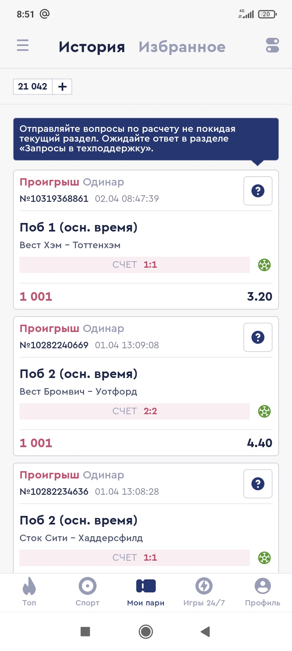The height and width of the screenshot is (651, 292).
Task: Select the История tab
Action: pyautogui.click(x=92, y=47)
